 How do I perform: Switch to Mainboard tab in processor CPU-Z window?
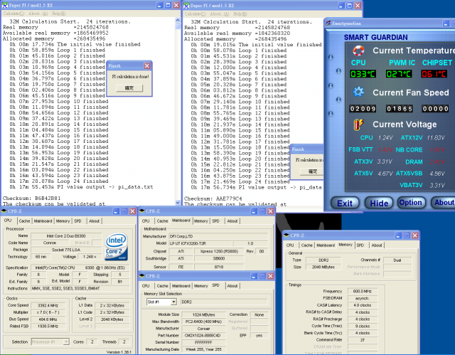coord(43,221)
